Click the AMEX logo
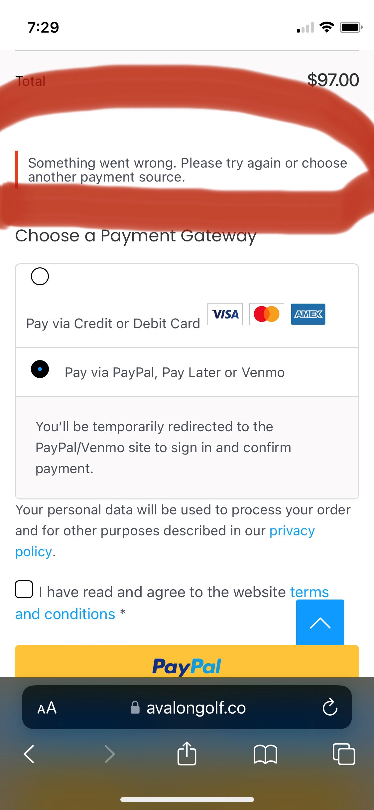This screenshot has width=374, height=810. (x=308, y=315)
